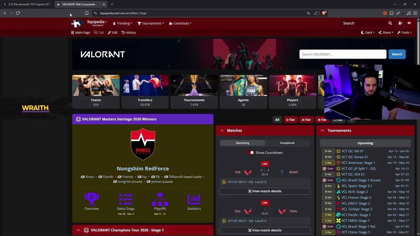Open the translate page icon in the address bar
This screenshot has height=236, width=420.
point(308,13)
